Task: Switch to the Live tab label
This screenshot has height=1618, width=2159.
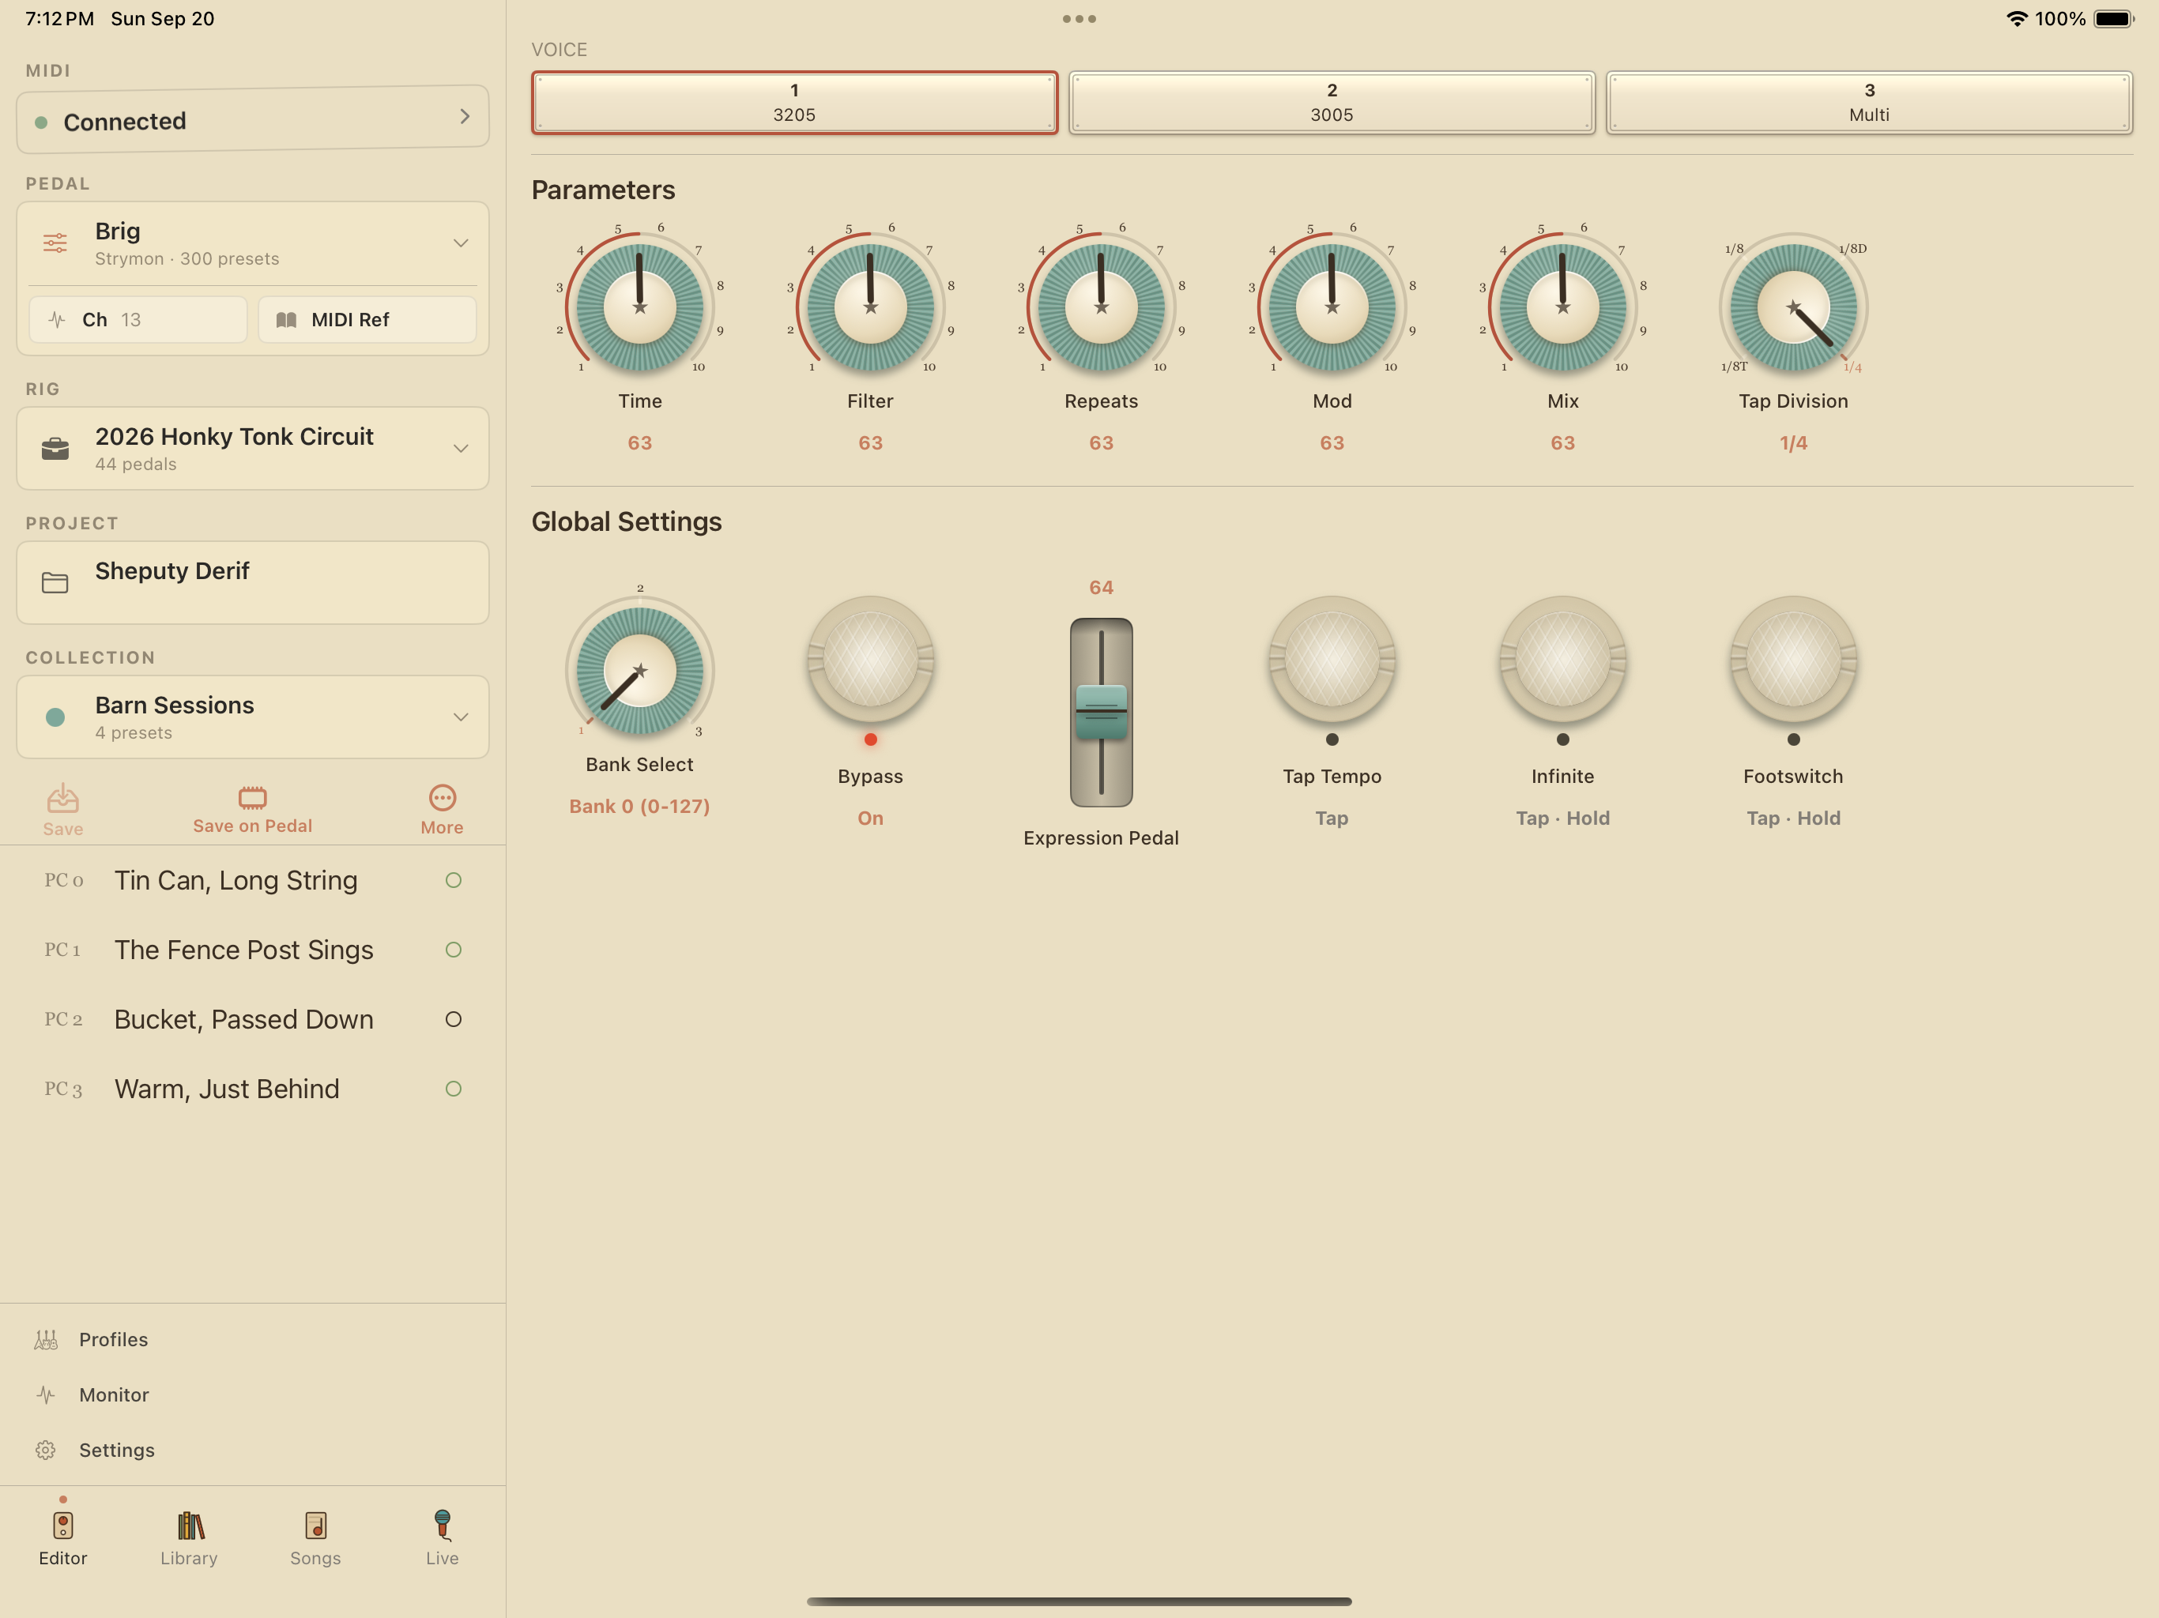Action: tap(442, 1559)
